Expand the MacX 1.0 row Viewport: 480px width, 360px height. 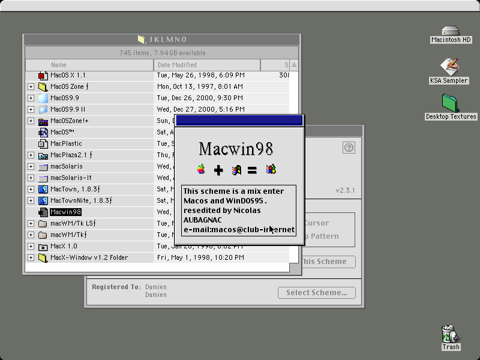pos(31,247)
